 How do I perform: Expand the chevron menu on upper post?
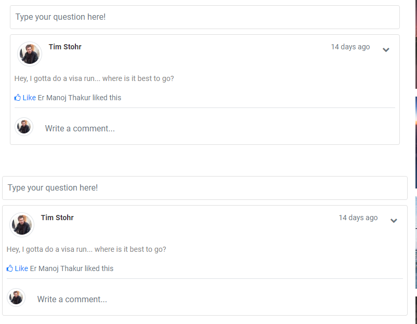coord(386,50)
